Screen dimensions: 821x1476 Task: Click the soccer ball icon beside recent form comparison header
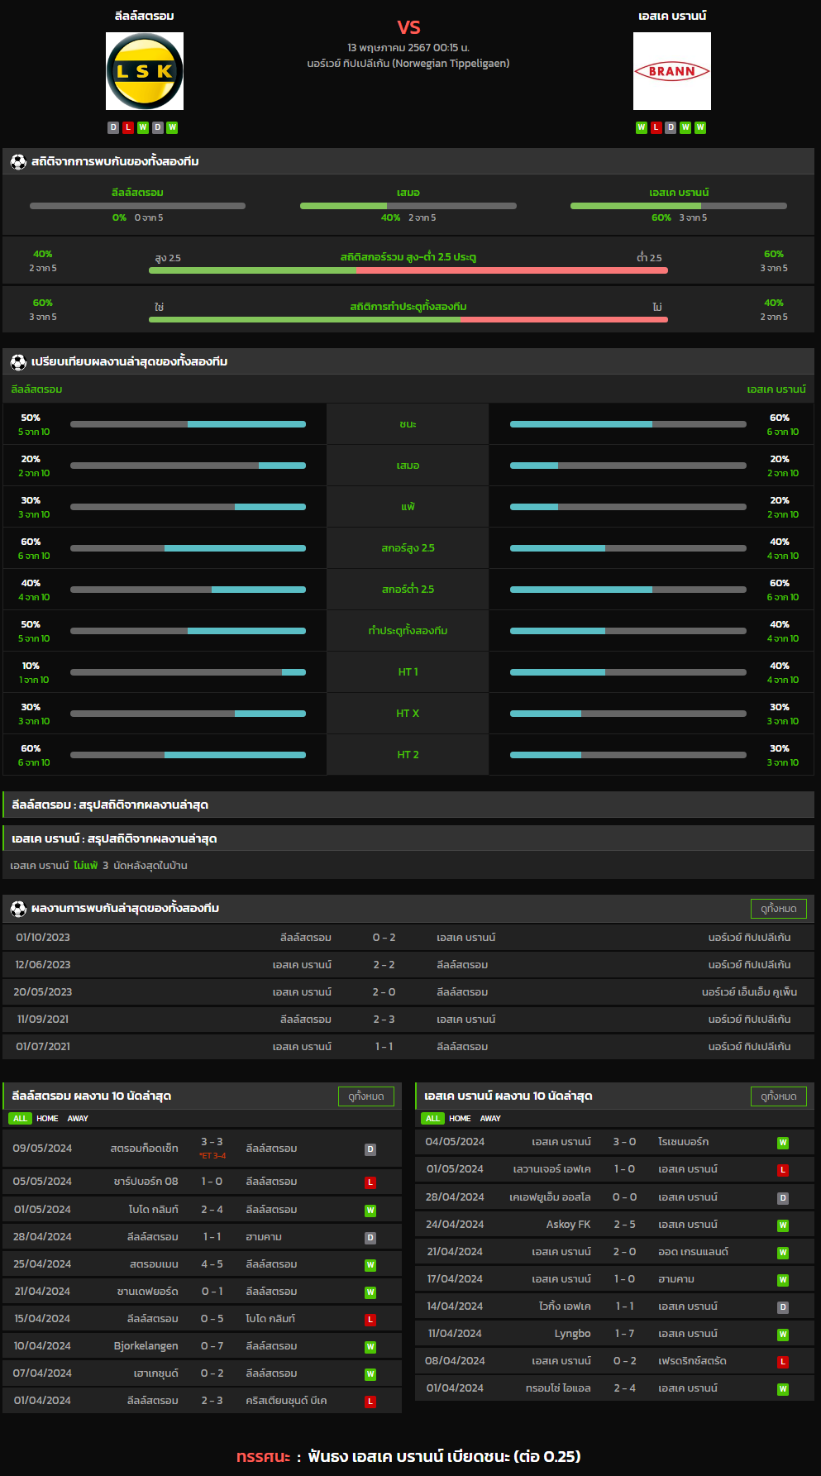[18, 361]
